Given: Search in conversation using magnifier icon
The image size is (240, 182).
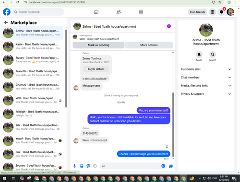Looking at the screenshot, I should point(213,55).
